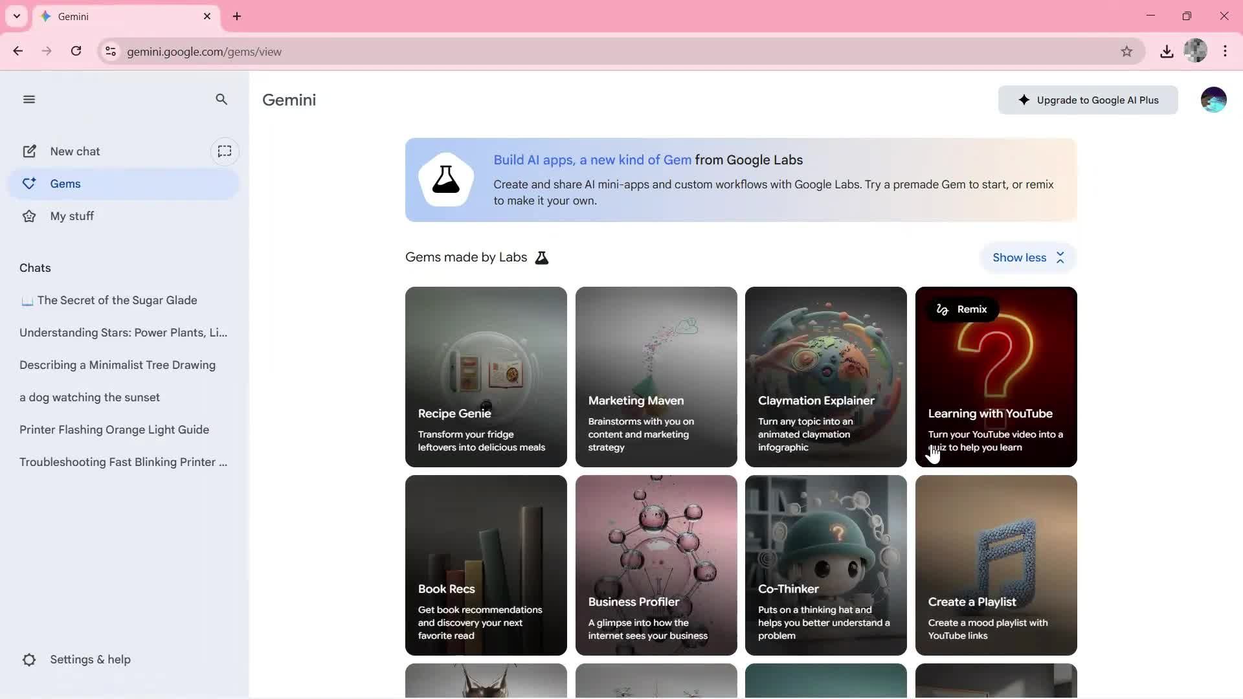Screen dimensions: 1243x699
Task: Open the Downloads icon in the browser toolbar
Action: (1166, 51)
